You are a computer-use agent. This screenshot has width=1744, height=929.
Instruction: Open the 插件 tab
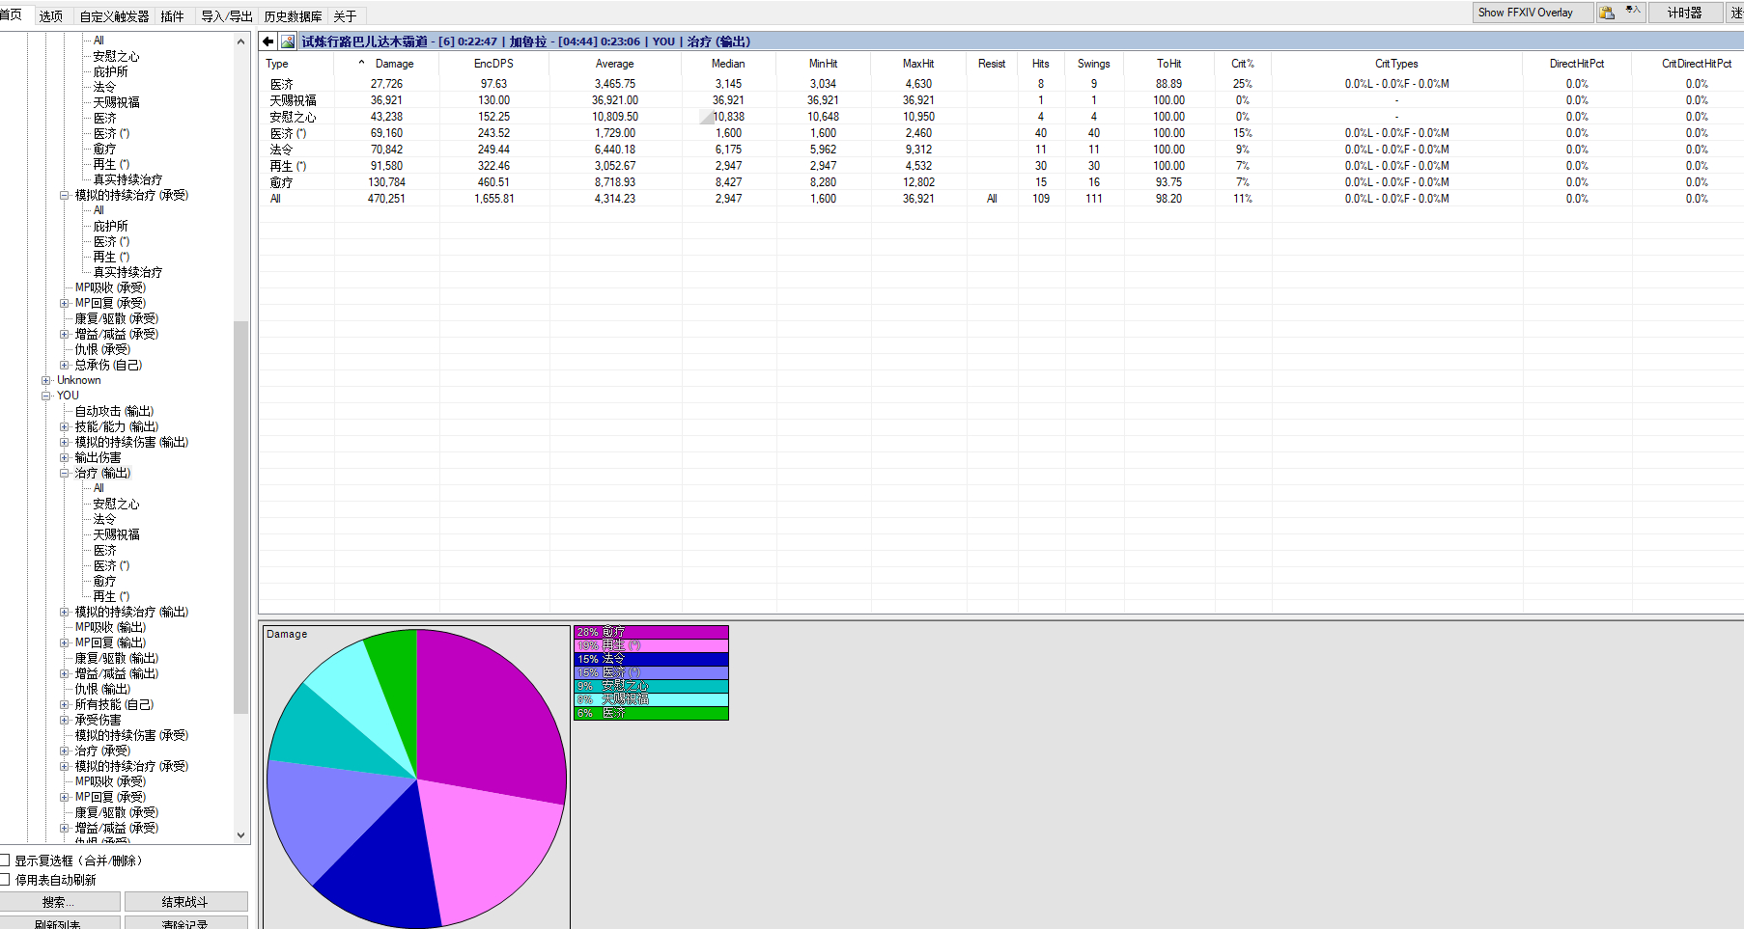click(x=172, y=16)
